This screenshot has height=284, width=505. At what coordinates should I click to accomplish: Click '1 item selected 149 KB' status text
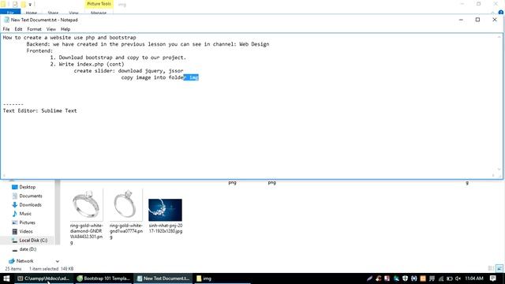(51, 268)
